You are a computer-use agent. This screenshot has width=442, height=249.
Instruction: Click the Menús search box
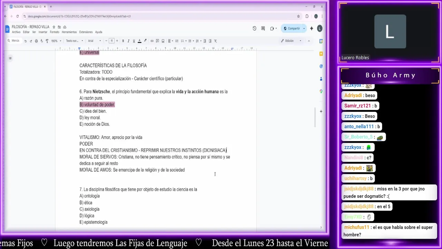click(x=14, y=41)
